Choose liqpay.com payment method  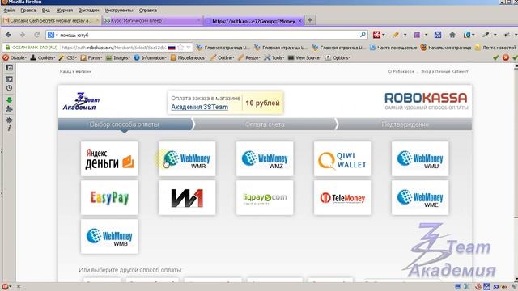pyautogui.click(x=265, y=197)
